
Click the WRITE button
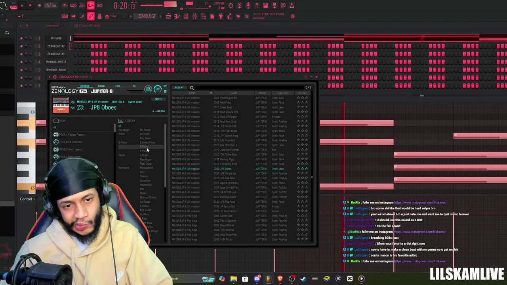pos(158,99)
